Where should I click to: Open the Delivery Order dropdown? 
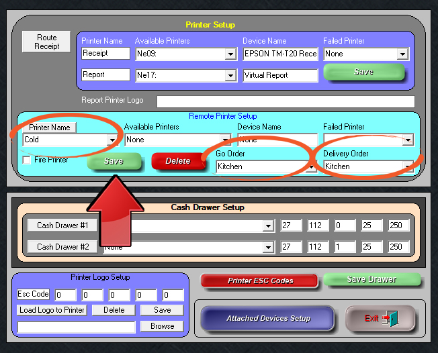click(407, 166)
